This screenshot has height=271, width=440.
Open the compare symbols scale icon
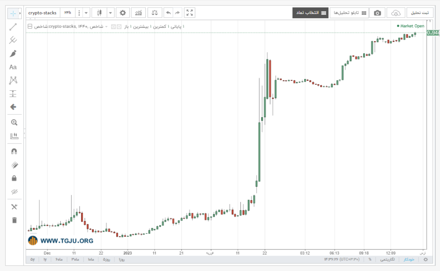(x=155, y=13)
